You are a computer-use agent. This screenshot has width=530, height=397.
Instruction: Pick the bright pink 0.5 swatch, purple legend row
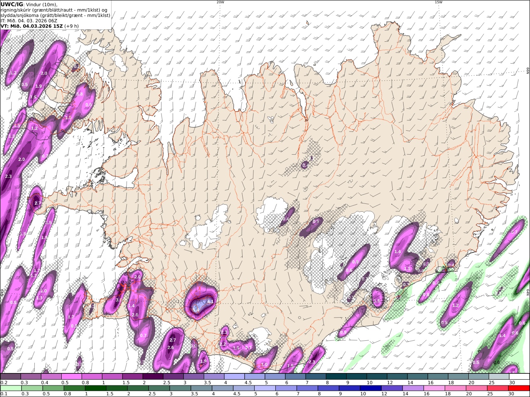pyautogui.click(x=71, y=376)
